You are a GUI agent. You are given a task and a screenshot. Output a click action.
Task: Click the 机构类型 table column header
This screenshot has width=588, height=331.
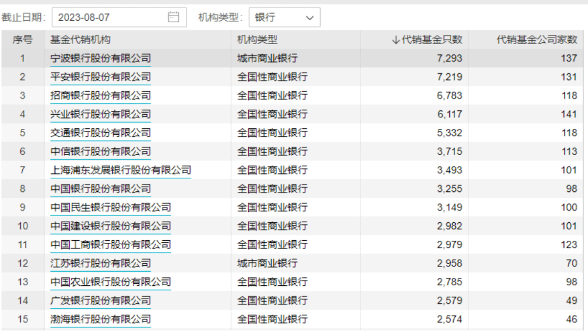(x=257, y=40)
